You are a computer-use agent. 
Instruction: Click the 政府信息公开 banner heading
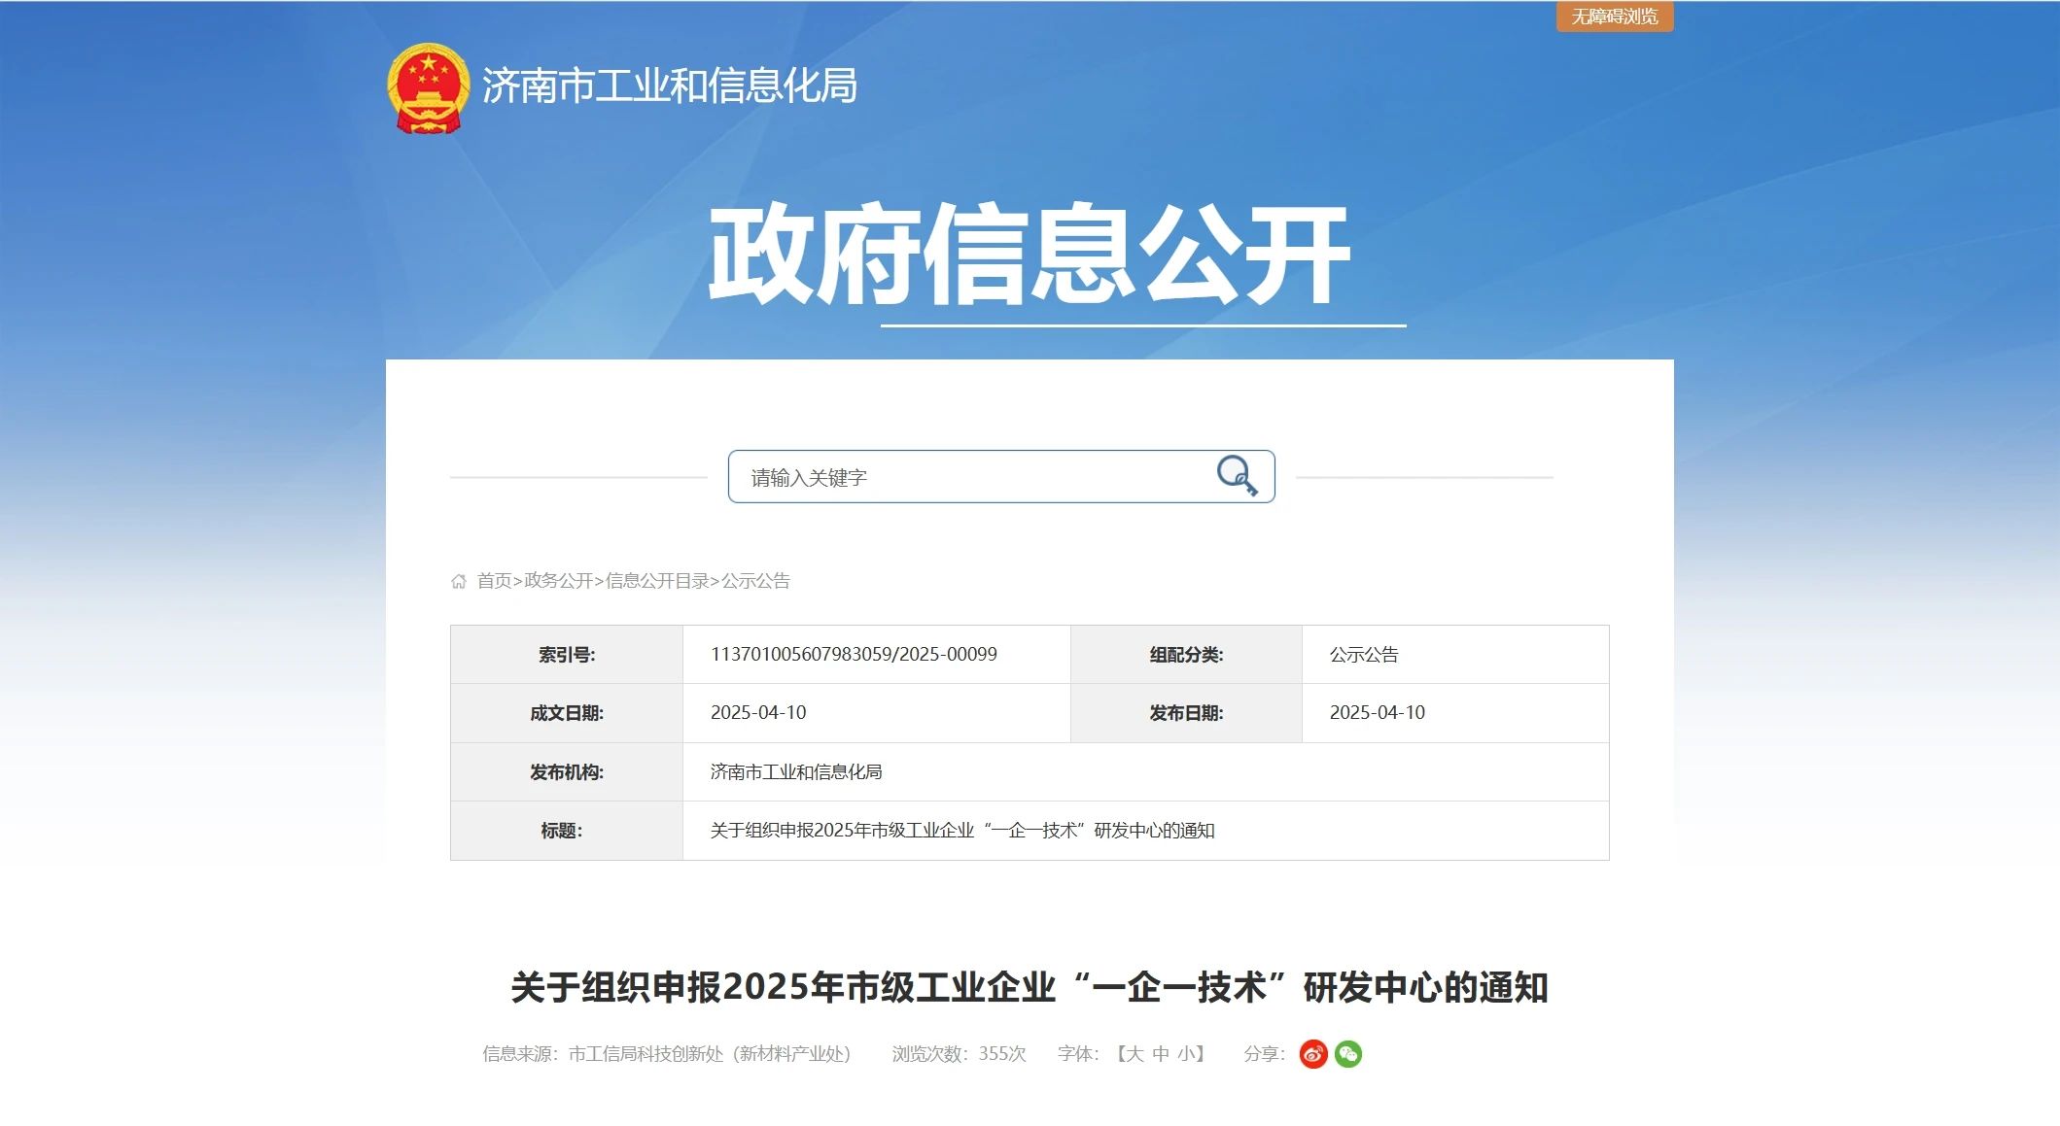tap(1029, 255)
